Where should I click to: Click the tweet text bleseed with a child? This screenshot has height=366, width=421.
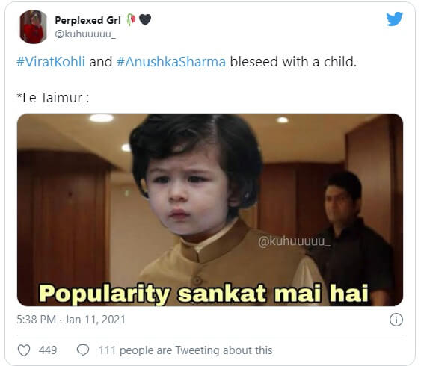pyautogui.click(x=293, y=62)
